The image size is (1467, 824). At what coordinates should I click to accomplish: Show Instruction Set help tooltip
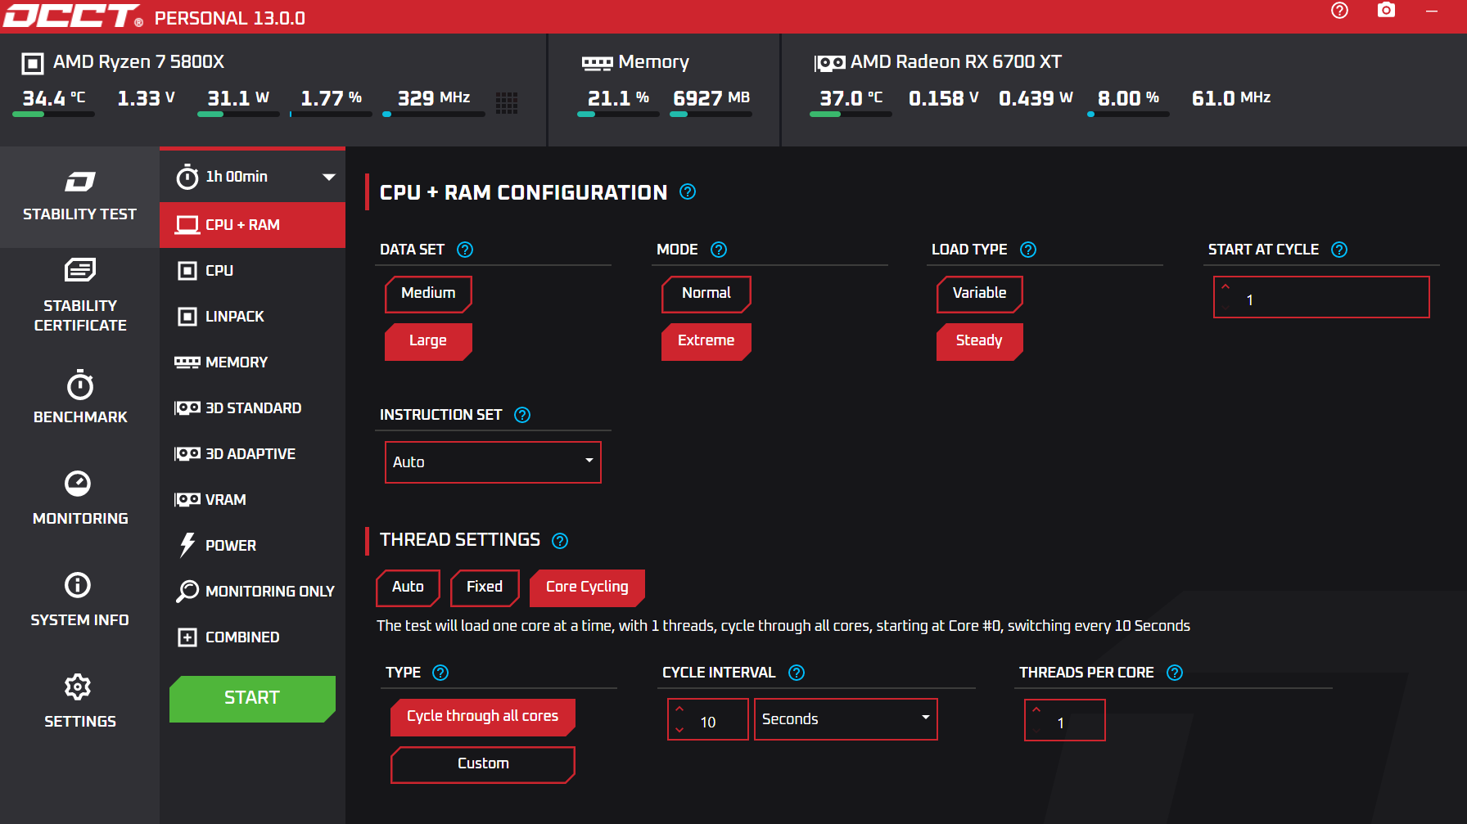(522, 415)
